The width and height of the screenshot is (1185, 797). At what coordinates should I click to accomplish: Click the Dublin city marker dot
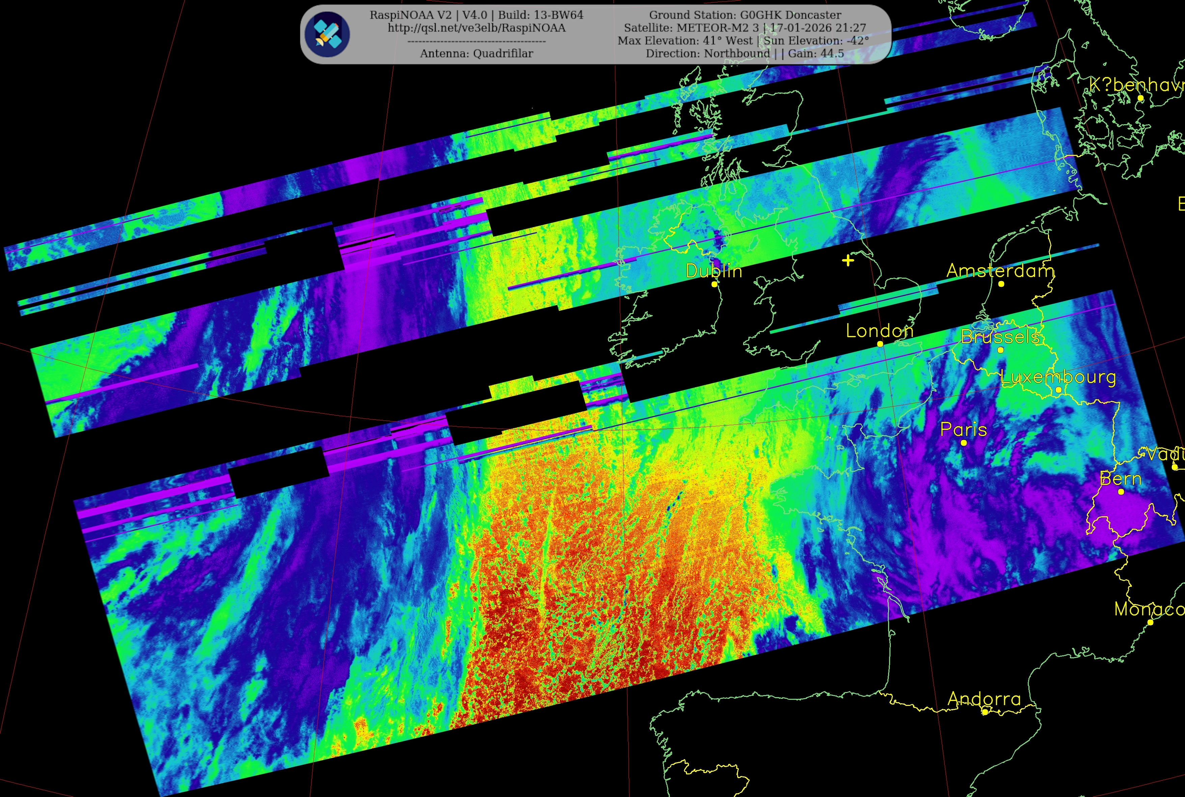(714, 284)
